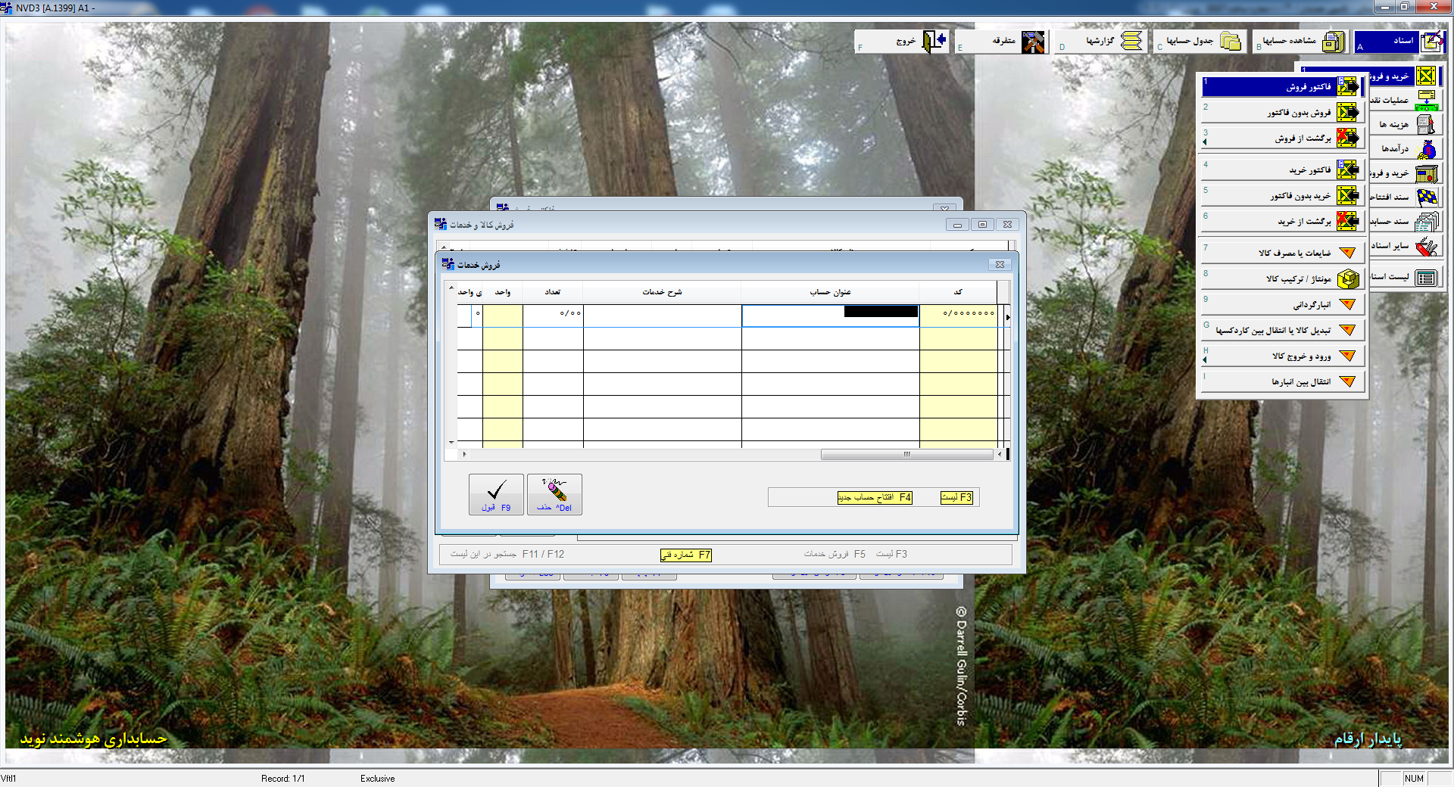This screenshot has width=1454, height=787.
Task: Click the stacked sheets icon of گزارشها
Action: click(x=1131, y=42)
